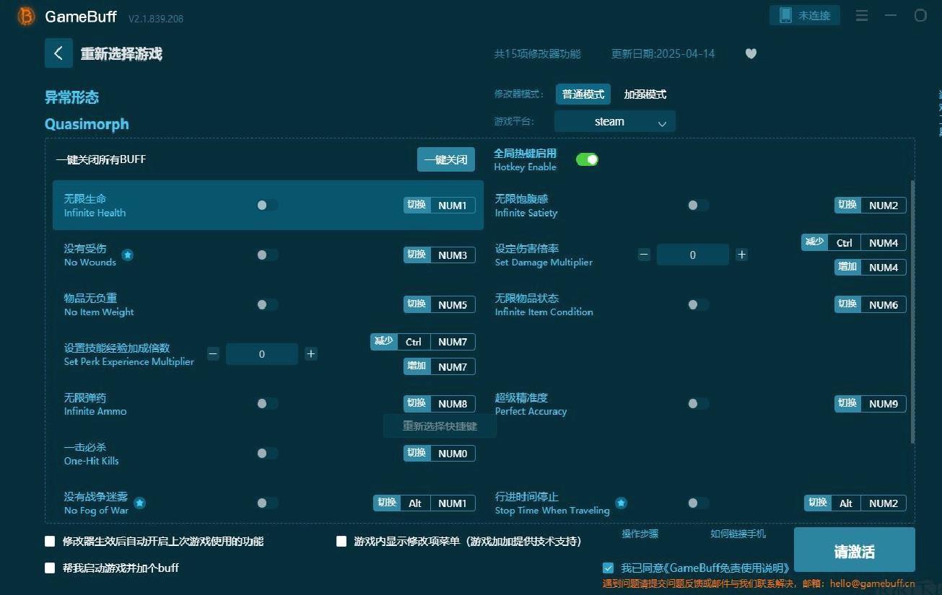Toggle Perfect Accuracy switch
This screenshot has height=595, width=942.
(x=697, y=403)
